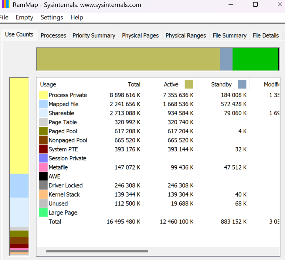Click the Modified column header
This screenshot has width=285, height=260.
click(x=265, y=84)
